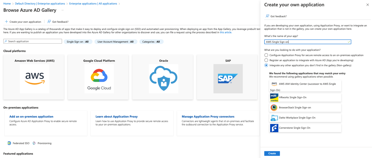Go to Home breadcrumb

(7, 4)
